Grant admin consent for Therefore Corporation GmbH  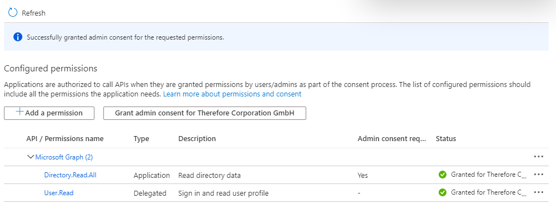coord(205,113)
